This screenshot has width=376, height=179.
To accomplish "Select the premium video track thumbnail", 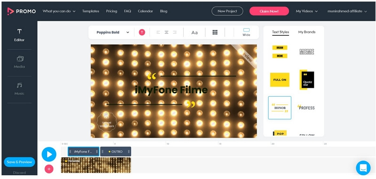I will click(x=96, y=165).
